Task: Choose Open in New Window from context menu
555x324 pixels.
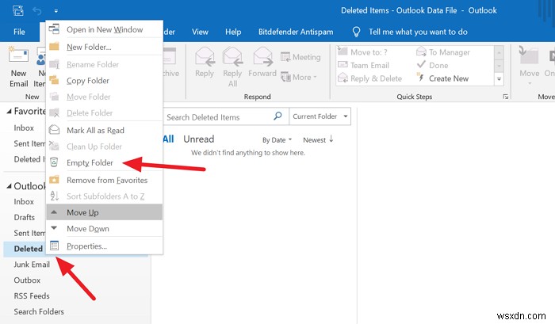Action: [104, 30]
